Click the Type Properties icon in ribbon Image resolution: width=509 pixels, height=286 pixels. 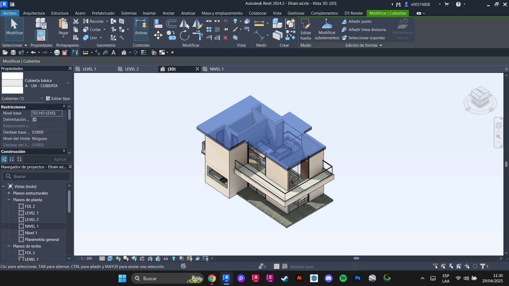[41, 23]
